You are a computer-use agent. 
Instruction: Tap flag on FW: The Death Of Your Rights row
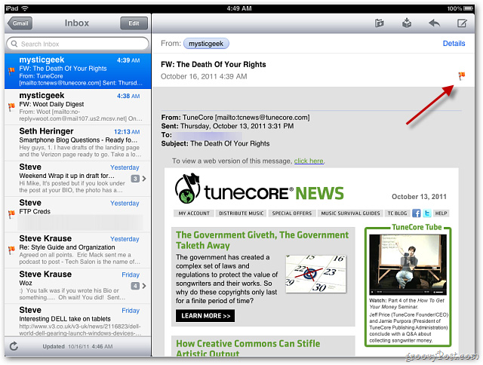tap(11, 71)
